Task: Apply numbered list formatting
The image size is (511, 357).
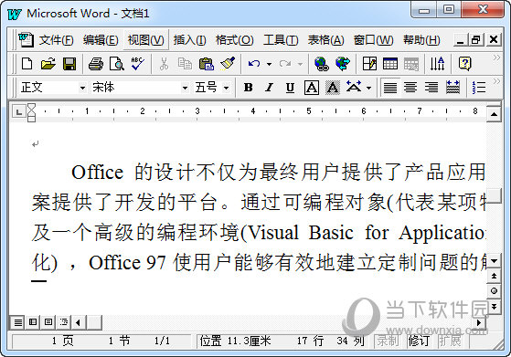Action: pyautogui.click(x=479, y=88)
